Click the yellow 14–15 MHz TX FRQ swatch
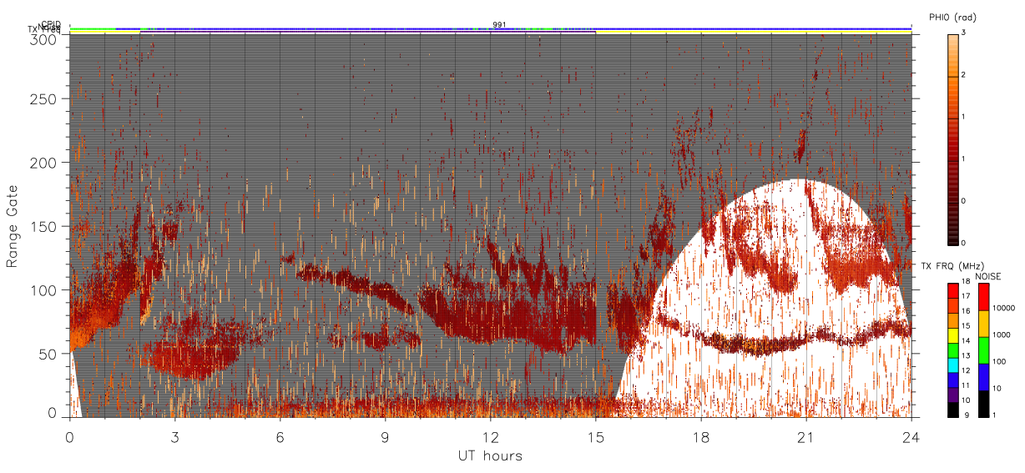 [953, 335]
